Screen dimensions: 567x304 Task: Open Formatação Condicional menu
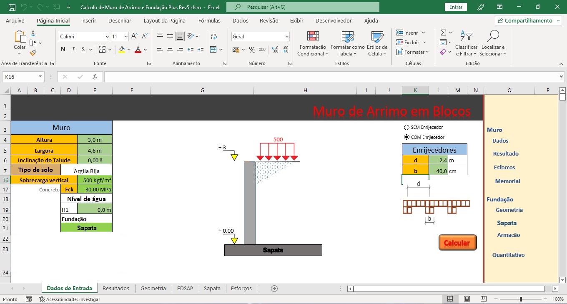(313, 44)
